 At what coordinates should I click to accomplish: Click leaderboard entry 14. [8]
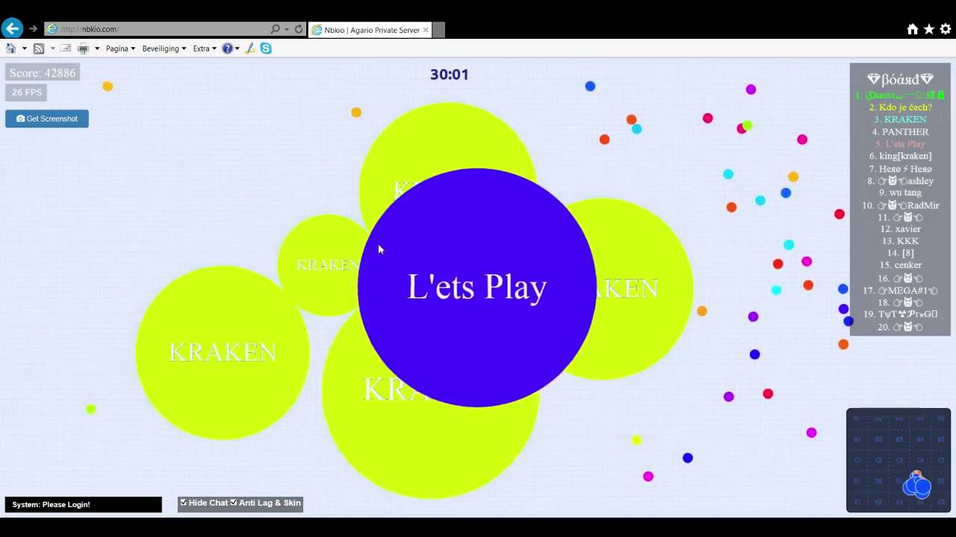900,253
